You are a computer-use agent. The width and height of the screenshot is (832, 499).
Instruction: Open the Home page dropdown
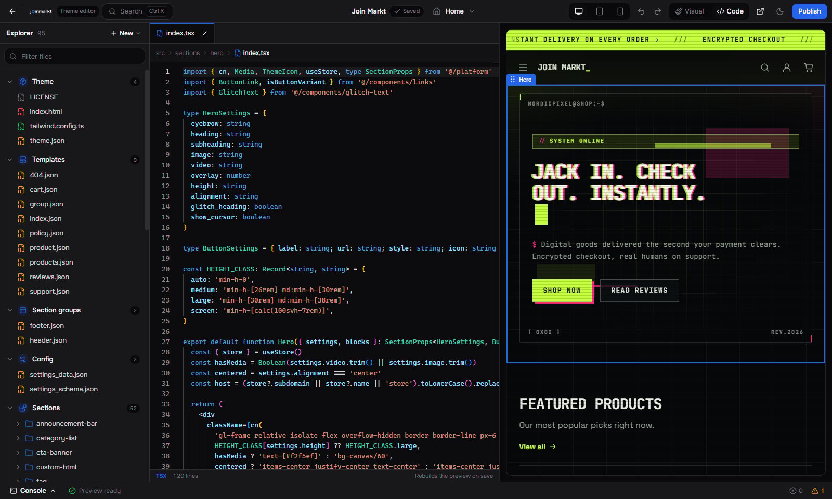[453, 11]
